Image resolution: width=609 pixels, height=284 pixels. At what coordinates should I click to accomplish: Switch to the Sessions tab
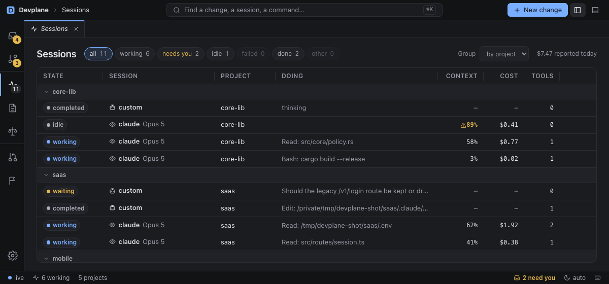(54, 29)
